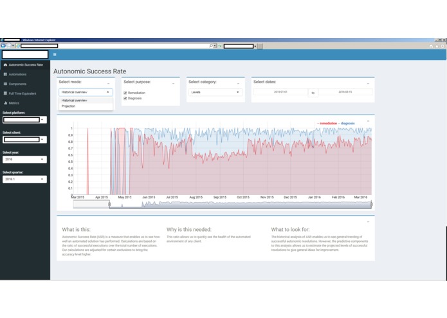Click the Why is this needed heading
The image size is (447, 318).
[188, 230]
